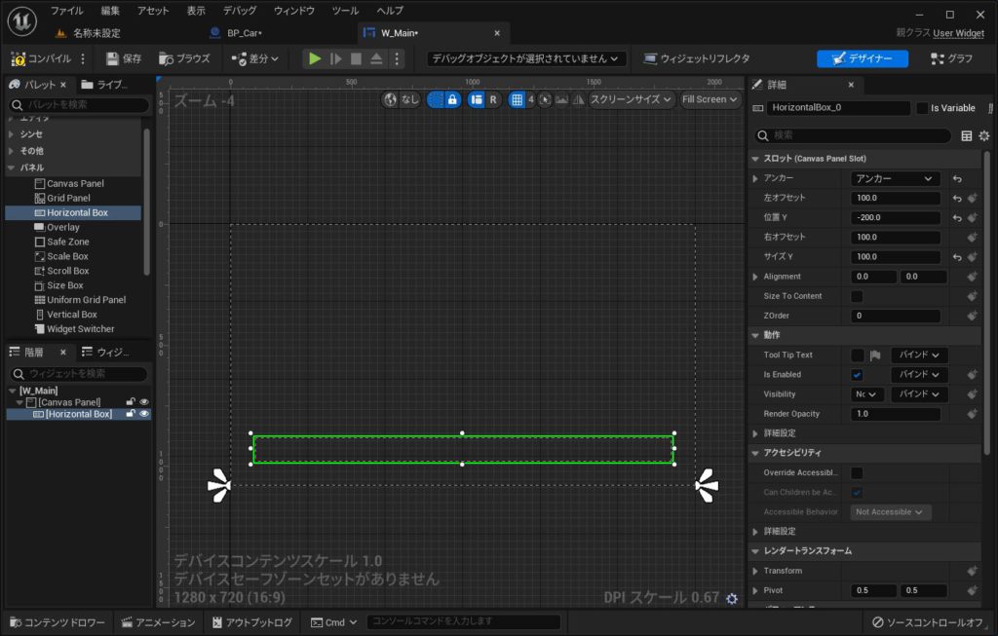Click the layout transform mode icon

(x=476, y=99)
